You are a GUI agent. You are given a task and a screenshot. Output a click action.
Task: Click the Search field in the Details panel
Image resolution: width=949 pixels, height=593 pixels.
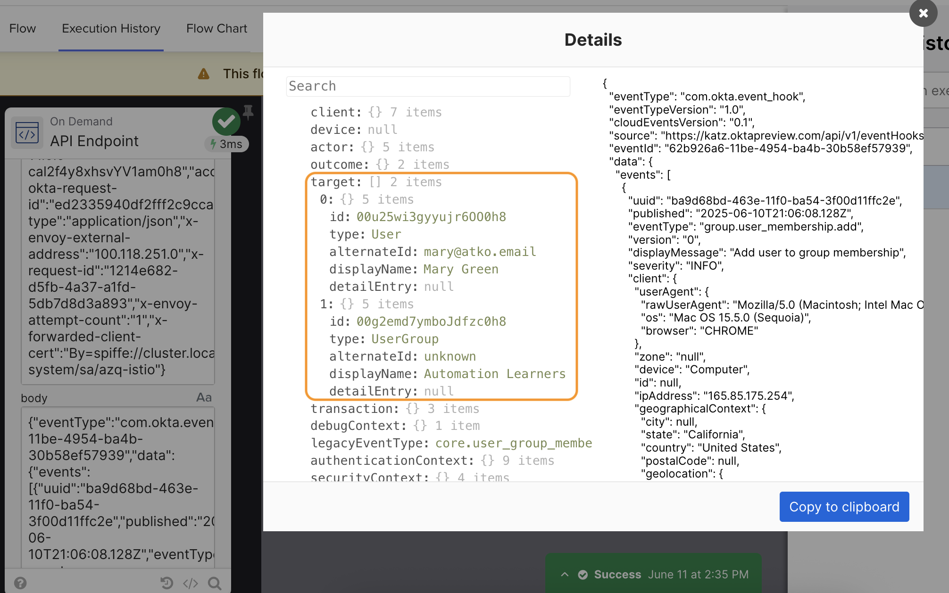point(427,86)
